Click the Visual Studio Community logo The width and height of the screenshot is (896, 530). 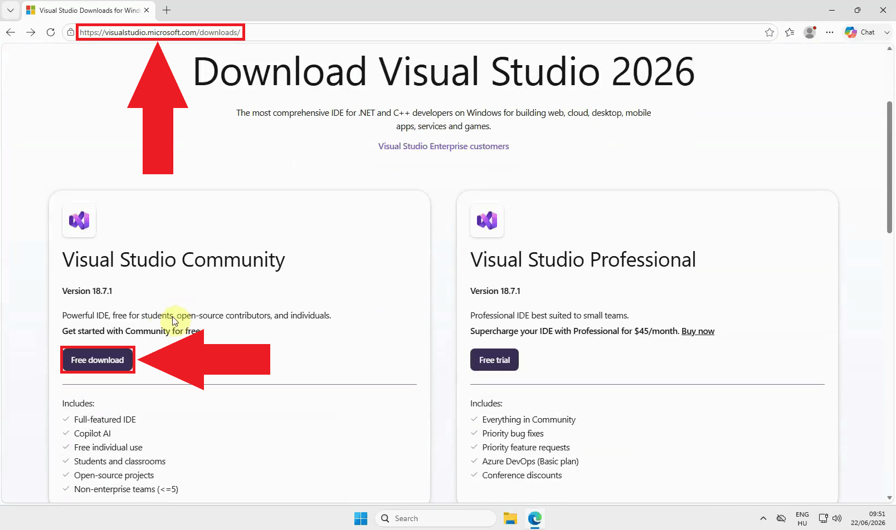[x=79, y=220]
